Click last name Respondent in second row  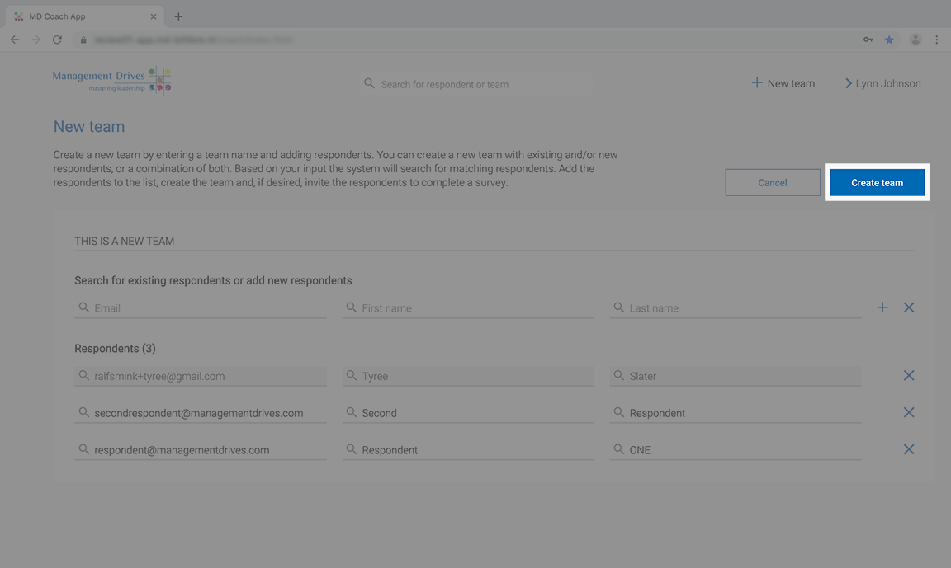click(736, 413)
